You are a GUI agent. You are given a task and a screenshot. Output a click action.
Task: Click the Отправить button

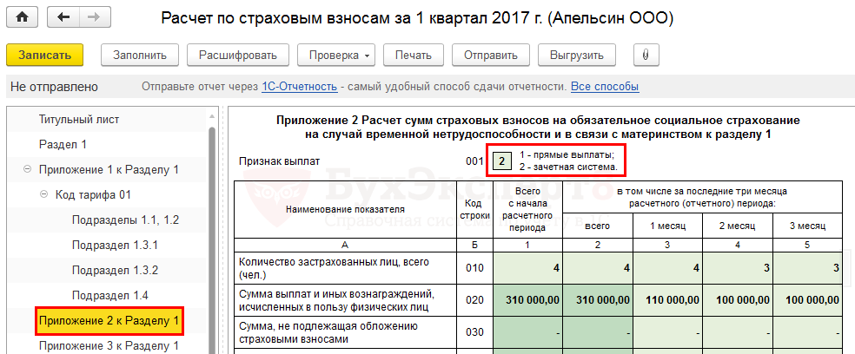491,56
